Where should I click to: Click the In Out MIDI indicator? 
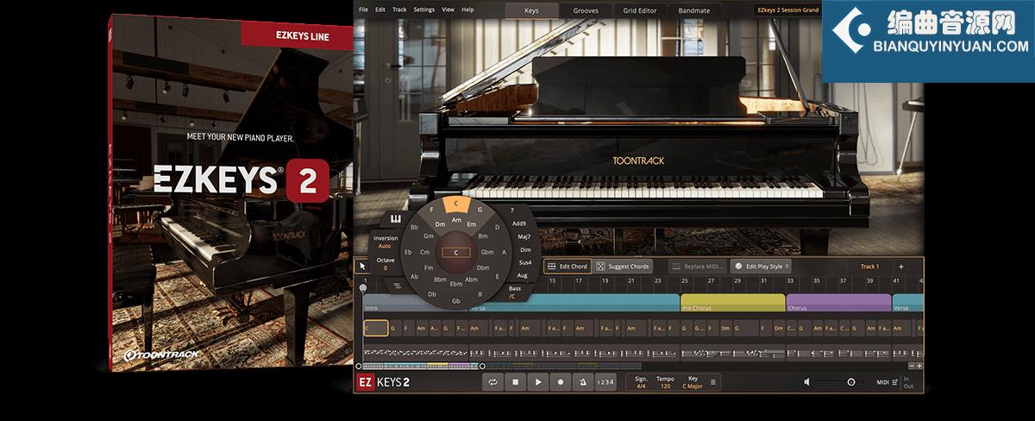[x=908, y=381]
